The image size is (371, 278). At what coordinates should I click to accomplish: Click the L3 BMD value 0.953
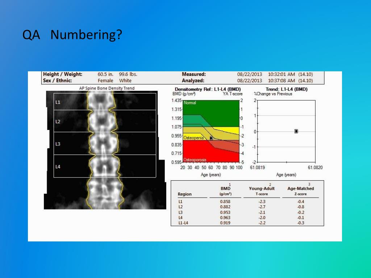(x=225, y=212)
